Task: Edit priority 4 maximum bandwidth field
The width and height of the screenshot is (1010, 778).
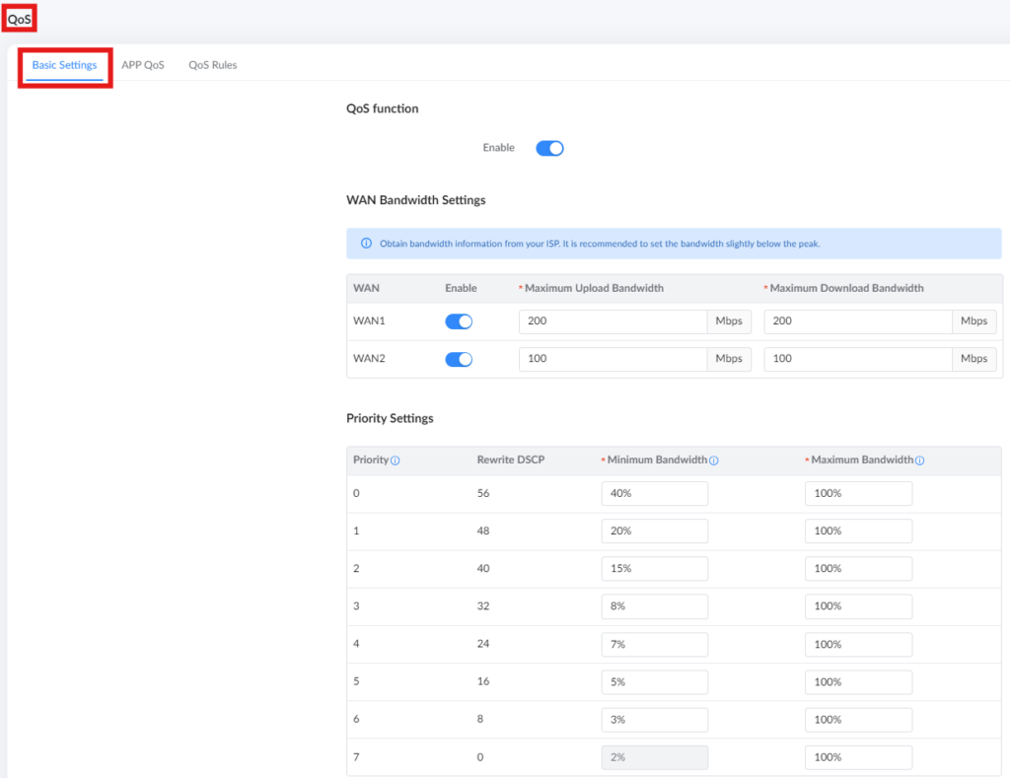Action: click(x=859, y=644)
